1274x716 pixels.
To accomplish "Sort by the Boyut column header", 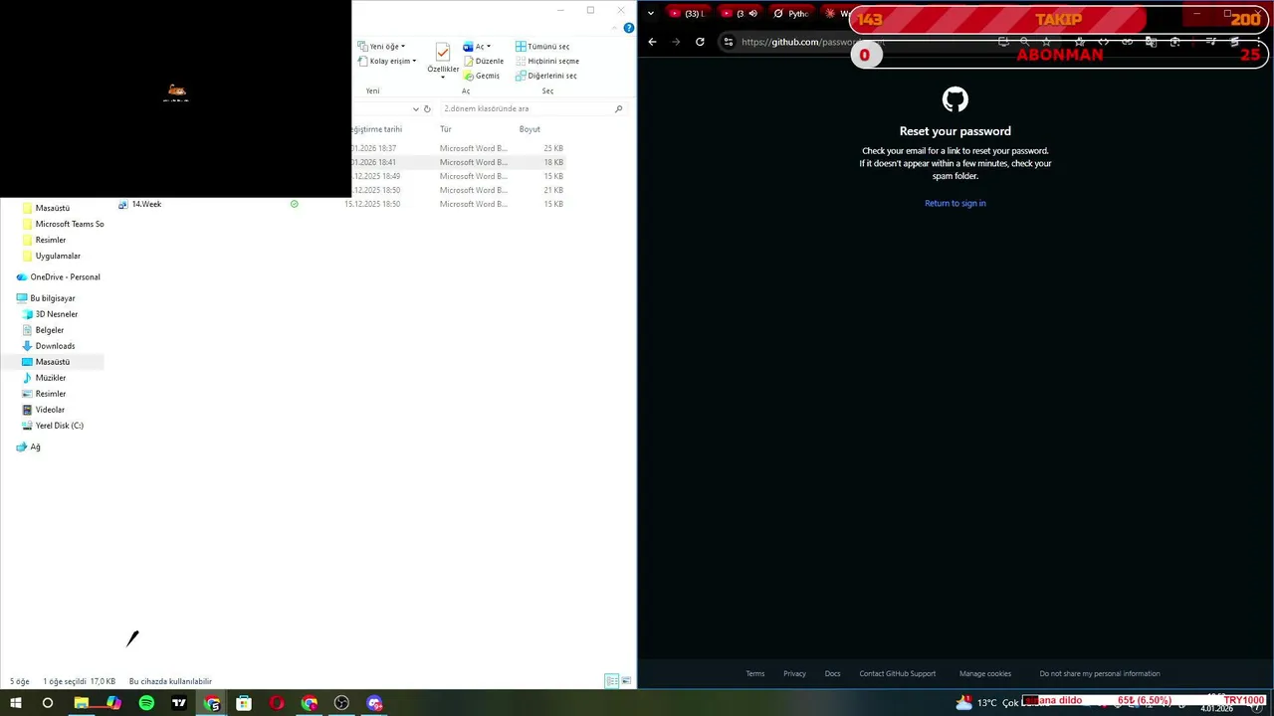I will click(530, 129).
